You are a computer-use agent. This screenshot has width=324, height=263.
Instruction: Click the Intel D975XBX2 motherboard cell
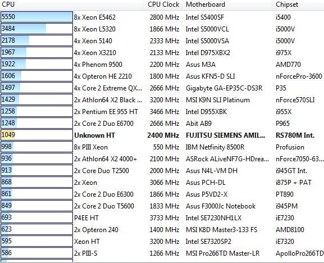pyautogui.click(x=208, y=52)
